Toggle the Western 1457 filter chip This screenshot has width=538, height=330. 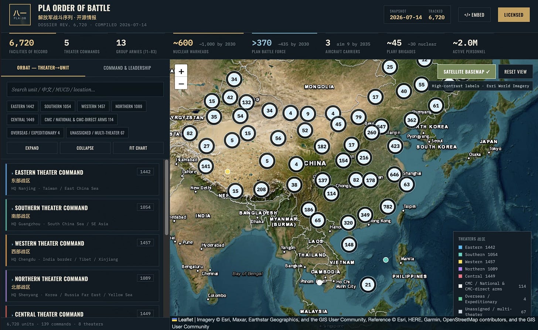[93, 107]
